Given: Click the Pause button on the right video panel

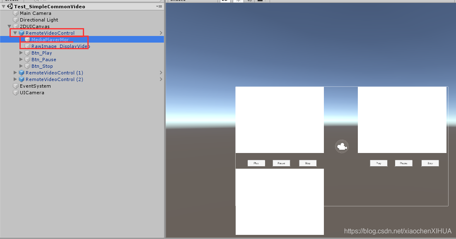Looking at the screenshot, I should tap(403, 163).
